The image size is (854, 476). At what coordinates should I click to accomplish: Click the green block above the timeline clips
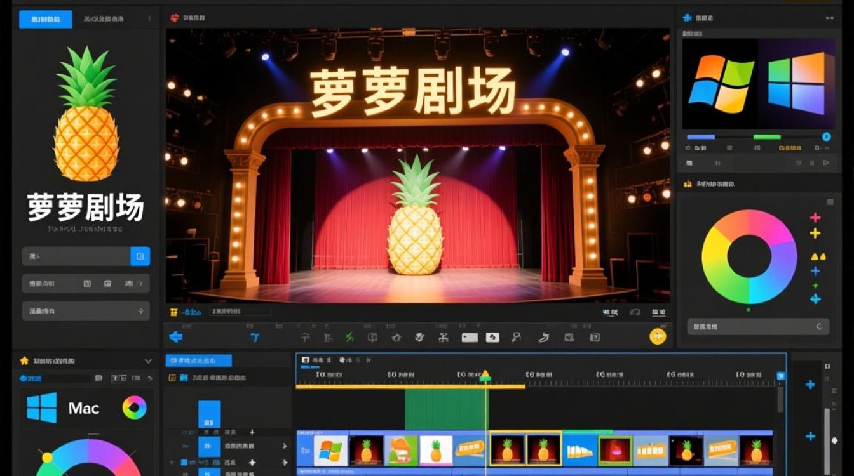[x=445, y=409]
